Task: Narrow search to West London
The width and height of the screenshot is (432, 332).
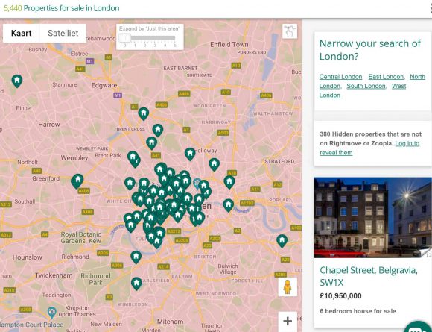Action: pyautogui.click(x=363, y=90)
